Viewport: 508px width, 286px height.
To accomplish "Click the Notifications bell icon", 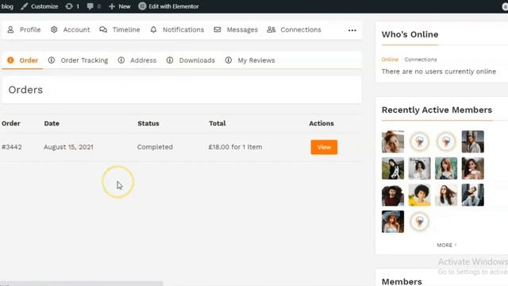I will pos(153,29).
